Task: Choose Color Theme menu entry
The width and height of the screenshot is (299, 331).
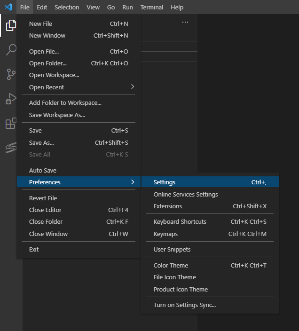Action: pyautogui.click(x=171, y=266)
